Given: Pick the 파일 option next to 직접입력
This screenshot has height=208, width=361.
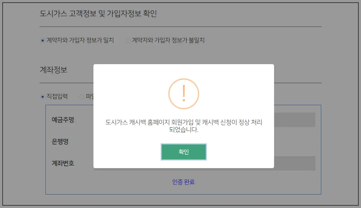Looking at the screenshot, I should 82,97.
